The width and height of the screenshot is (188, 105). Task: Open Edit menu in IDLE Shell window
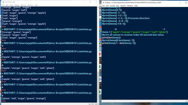(7, 5)
